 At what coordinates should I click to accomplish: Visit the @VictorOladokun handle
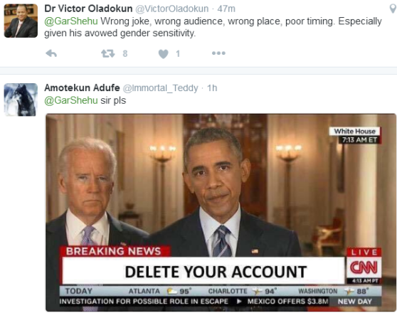(172, 9)
